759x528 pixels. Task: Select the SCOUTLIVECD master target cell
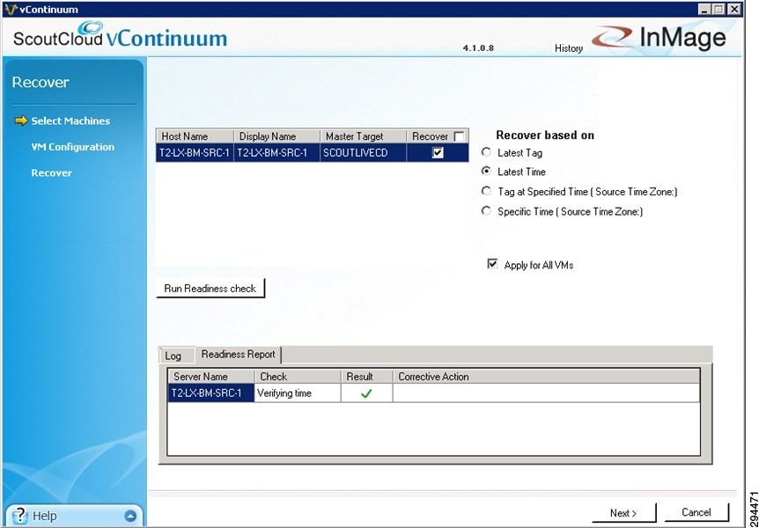click(x=363, y=153)
